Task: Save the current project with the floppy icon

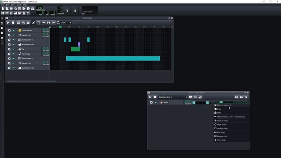Action: click(x=20, y=8)
